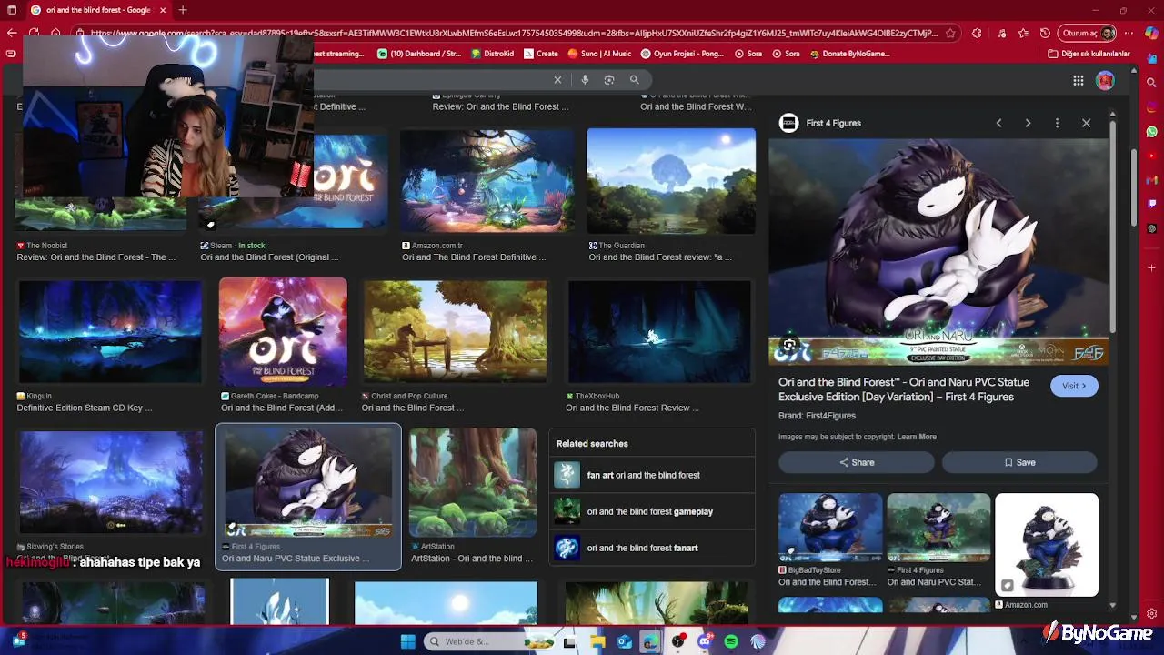Share the Ori and Naru statue image
The width and height of the screenshot is (1164, 655).
pyautogui.click(x=856, y=462)
